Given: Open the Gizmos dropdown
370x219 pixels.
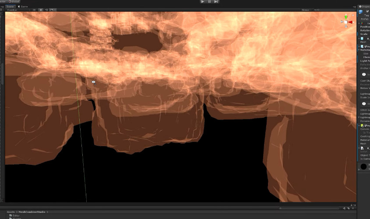Looking at the screenshot, I should click(x=307, y=10).
